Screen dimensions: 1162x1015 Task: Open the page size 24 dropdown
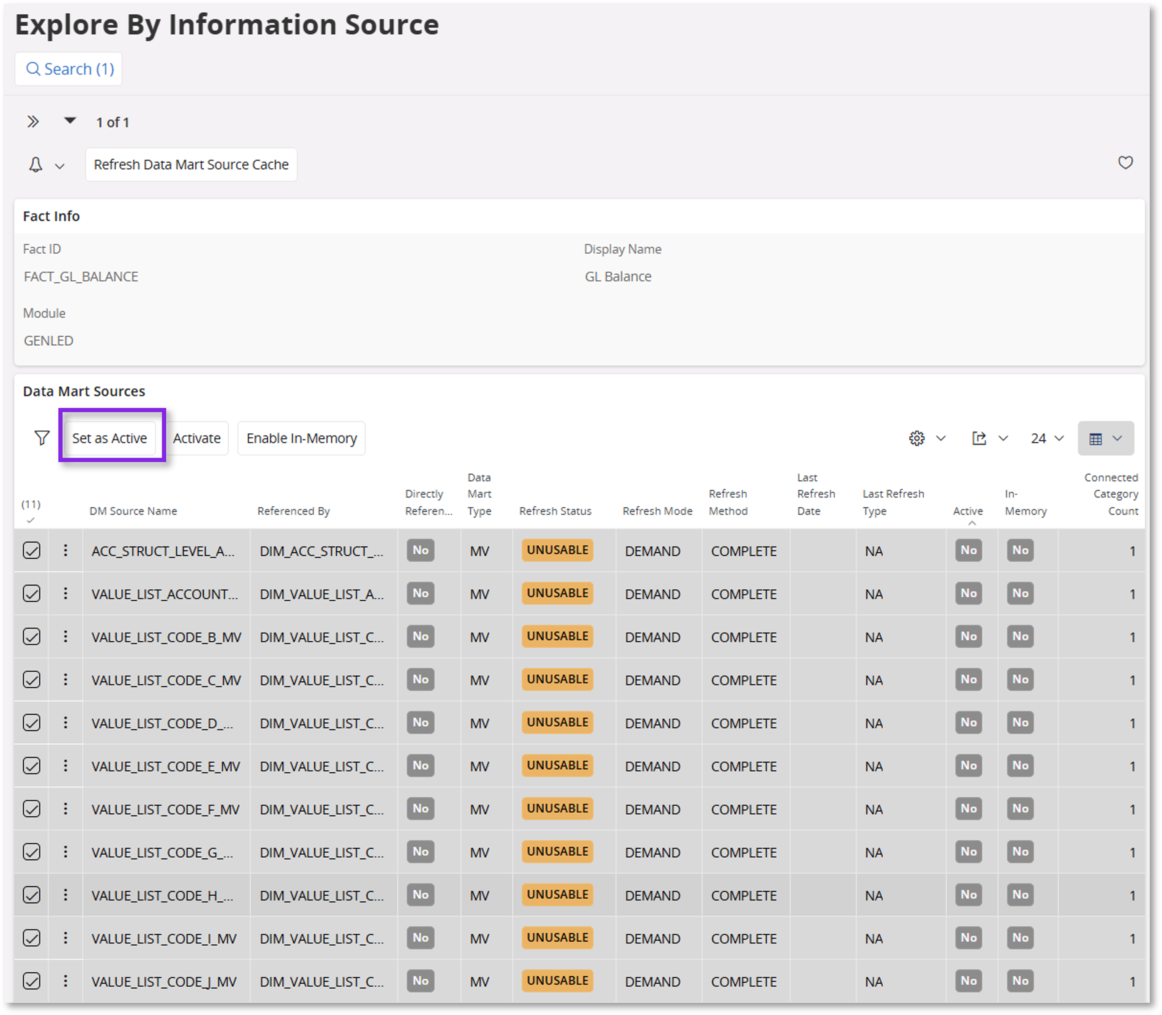pyautogui.click(x=1047, y=438)
